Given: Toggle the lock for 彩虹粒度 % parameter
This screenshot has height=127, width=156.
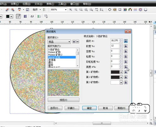Looking at the screenshot, I should (x=126, y=62).
